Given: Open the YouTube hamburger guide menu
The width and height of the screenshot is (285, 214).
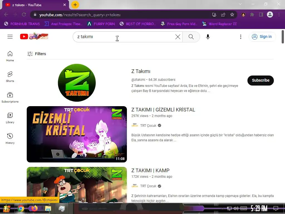Looking at the screenshot, I should (x=10, y=37).
